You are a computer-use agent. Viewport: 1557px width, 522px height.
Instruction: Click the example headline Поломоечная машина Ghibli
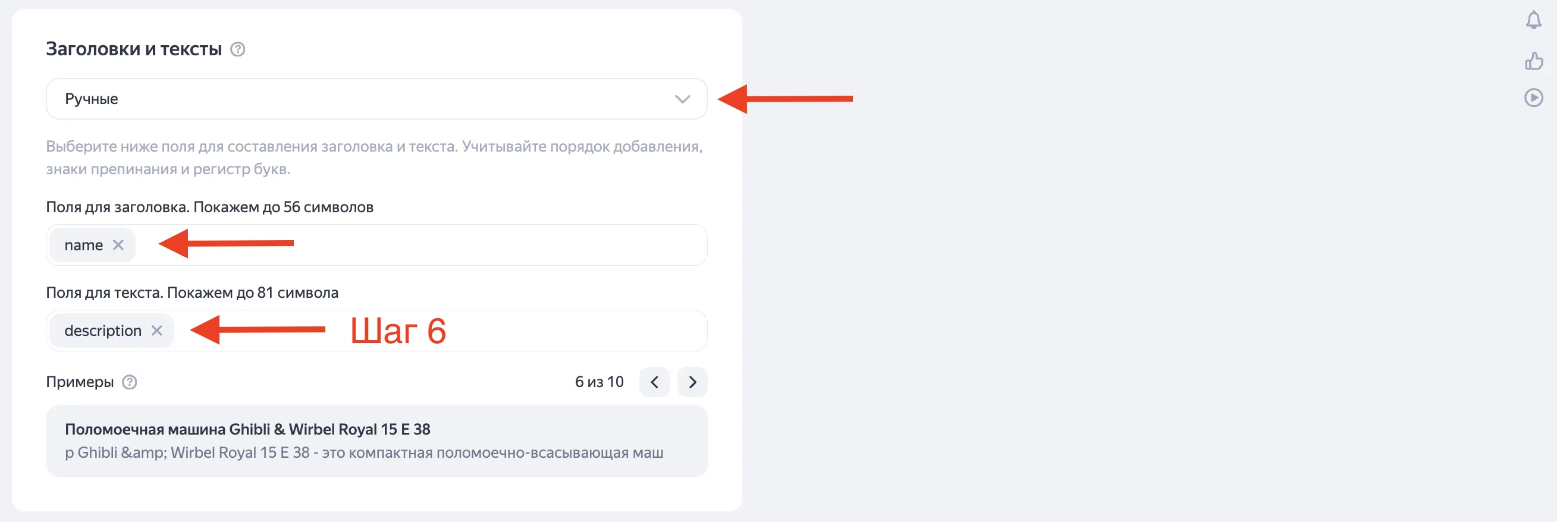point(247,430)
